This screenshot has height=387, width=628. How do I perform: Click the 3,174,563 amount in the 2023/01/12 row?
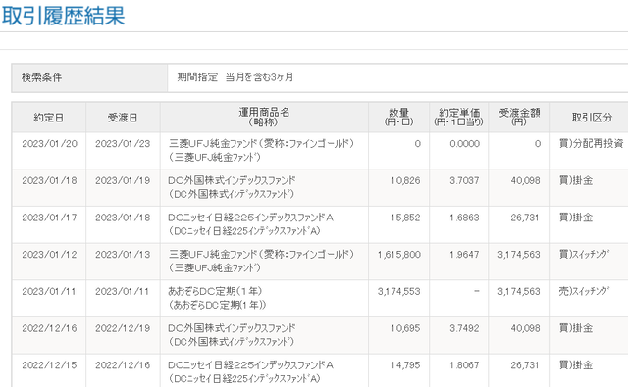[x=519, y=255]
